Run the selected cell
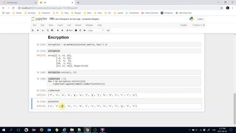 click(x=70, y=30)
